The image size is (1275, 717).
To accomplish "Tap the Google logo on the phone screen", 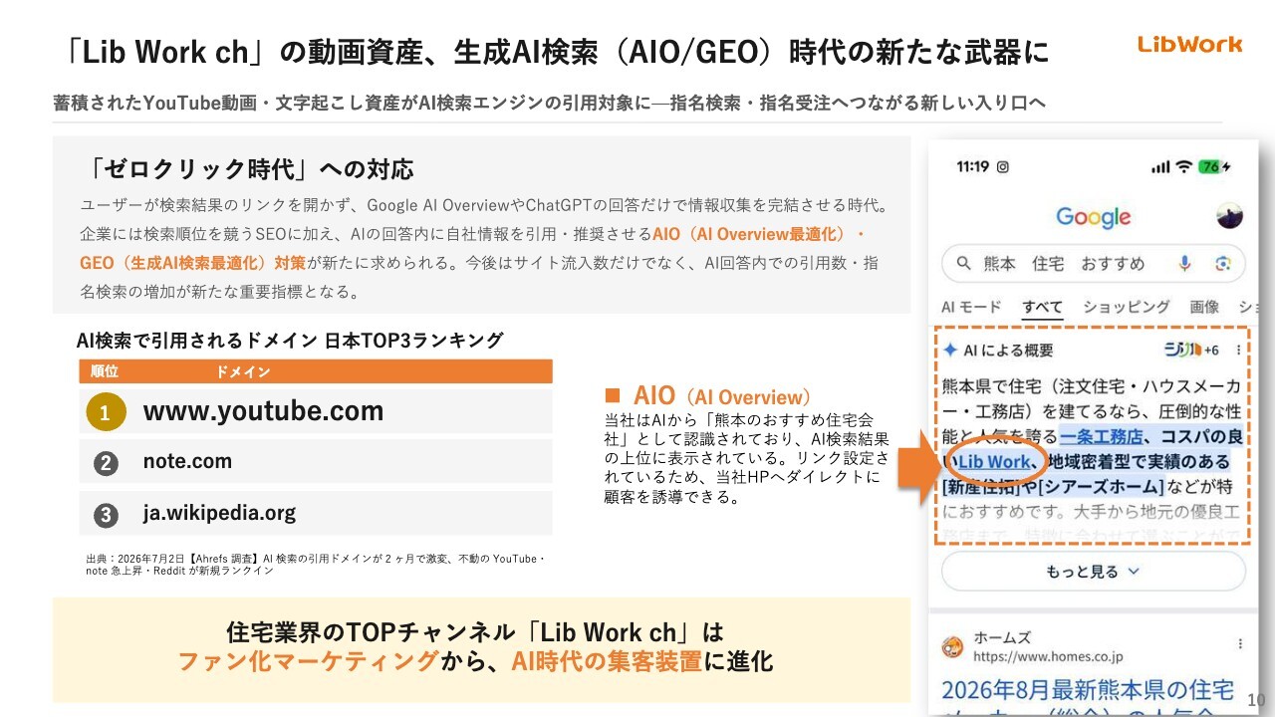I will pos(1093,217).
